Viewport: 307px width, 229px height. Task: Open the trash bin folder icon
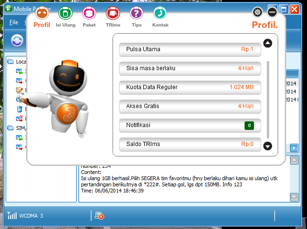tap(19, 109)
